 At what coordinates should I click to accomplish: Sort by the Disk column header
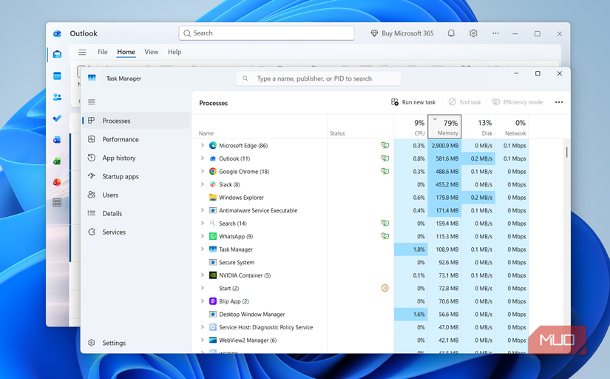478,127
